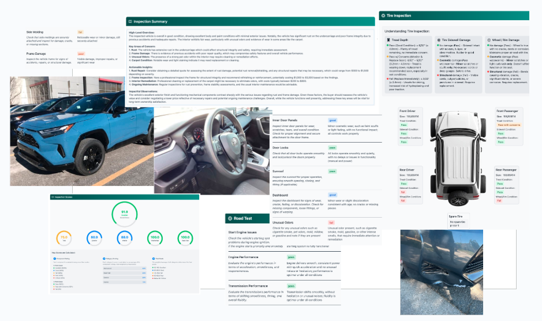Viewport: 542px width, 321px height.
Task: Click the 'Frame Damage' item label
Action: (36, 54)
